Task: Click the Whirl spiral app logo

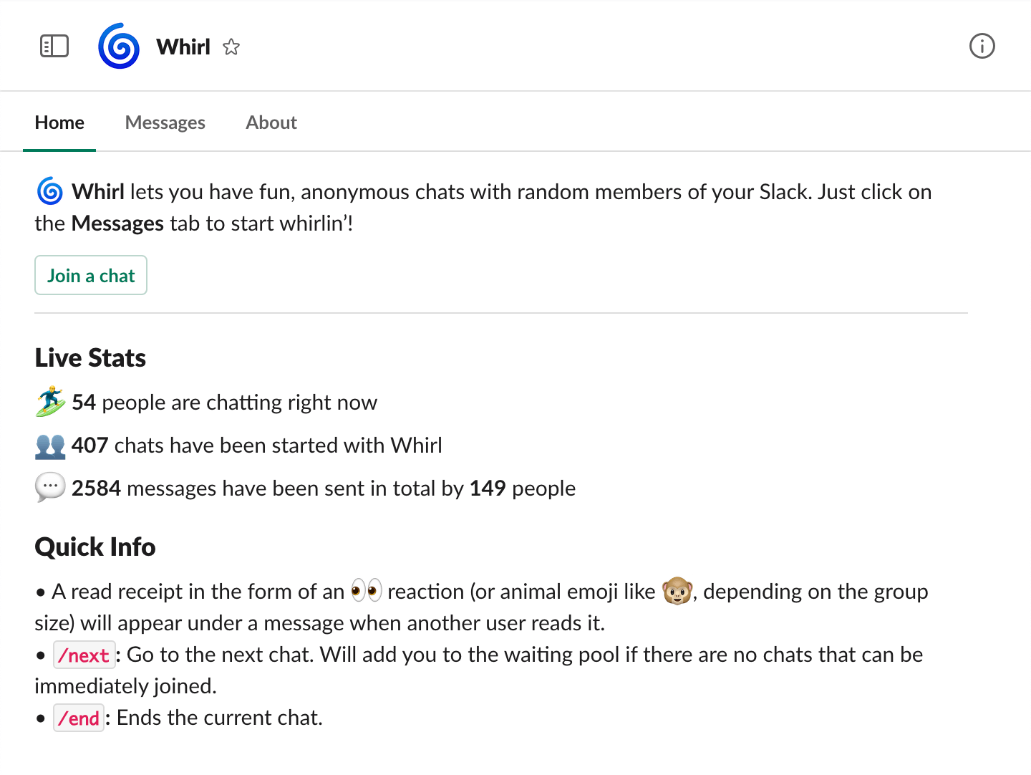Action: 119,47
